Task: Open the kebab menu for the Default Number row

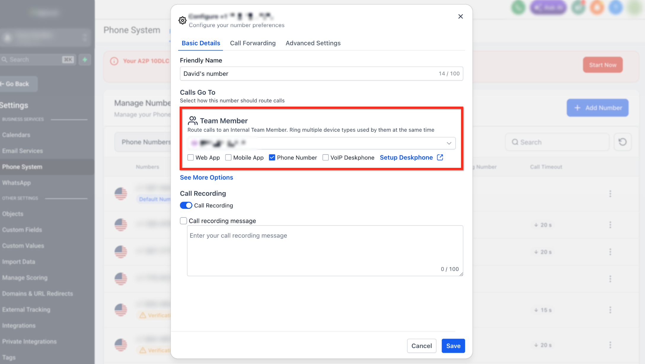Action: [x=610, y=194]
